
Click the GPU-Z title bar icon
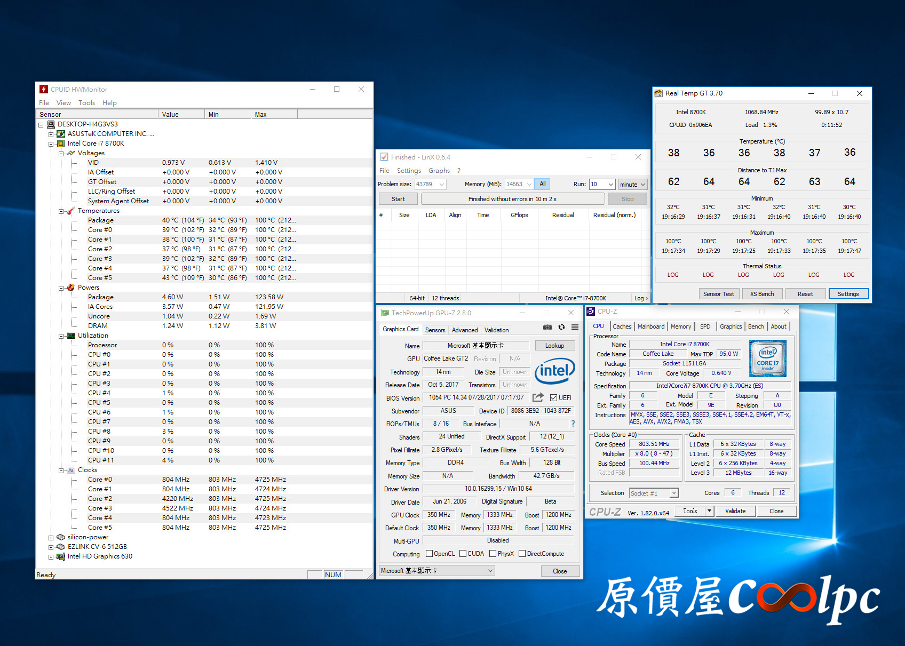(x=385, y=313)
